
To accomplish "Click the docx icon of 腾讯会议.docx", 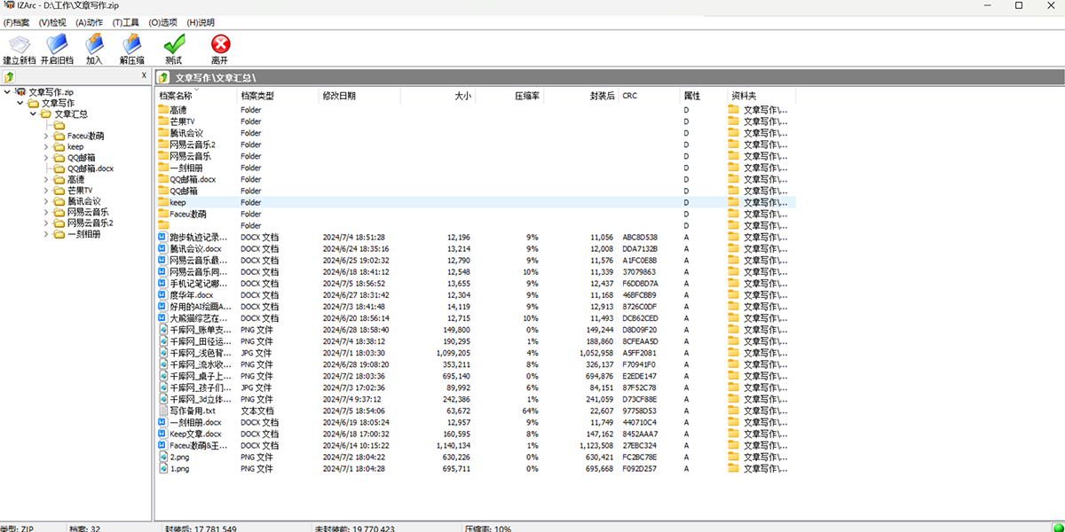I will click(163, 248).
